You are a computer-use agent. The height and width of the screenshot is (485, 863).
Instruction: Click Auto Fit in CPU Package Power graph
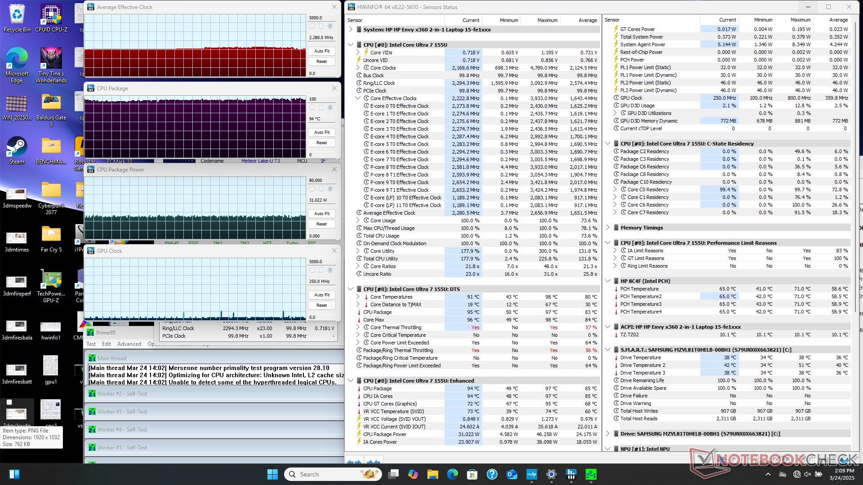(322, 214)
